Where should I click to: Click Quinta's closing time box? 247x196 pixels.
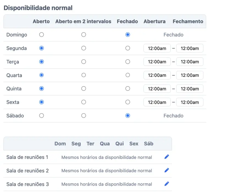click(x=190, y=88)
